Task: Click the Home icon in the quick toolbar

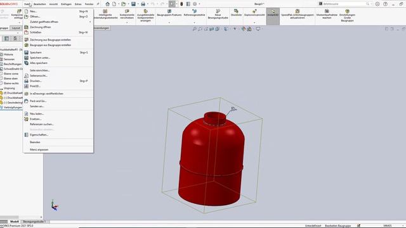Action: (107, 4)
